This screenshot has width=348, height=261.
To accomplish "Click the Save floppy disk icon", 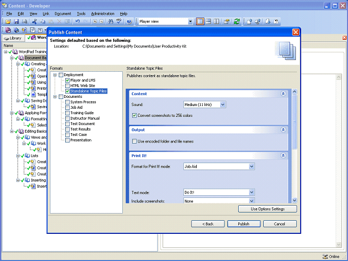I will click(x=16, y=22).
